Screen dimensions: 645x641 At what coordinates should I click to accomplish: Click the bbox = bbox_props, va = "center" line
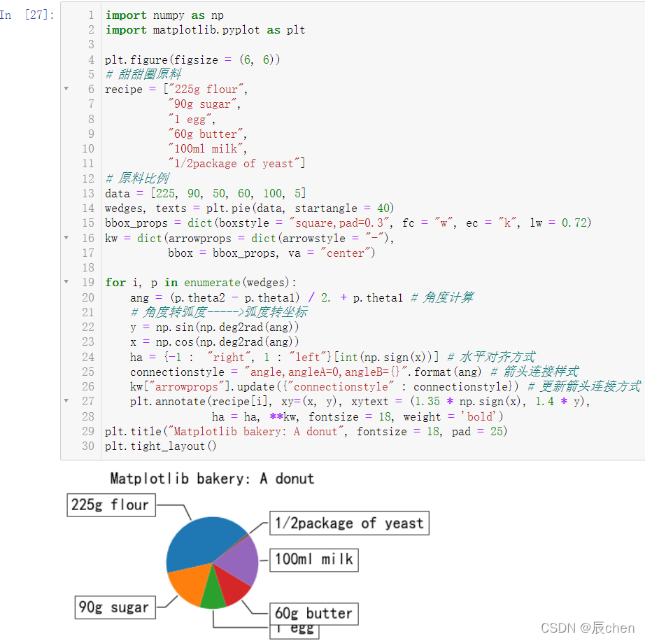pos(271,253)
